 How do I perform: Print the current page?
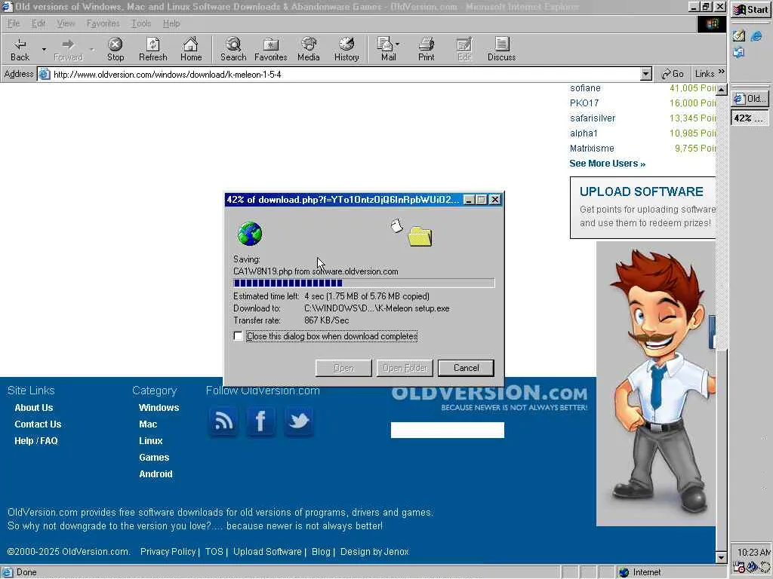tap(426, 49)
